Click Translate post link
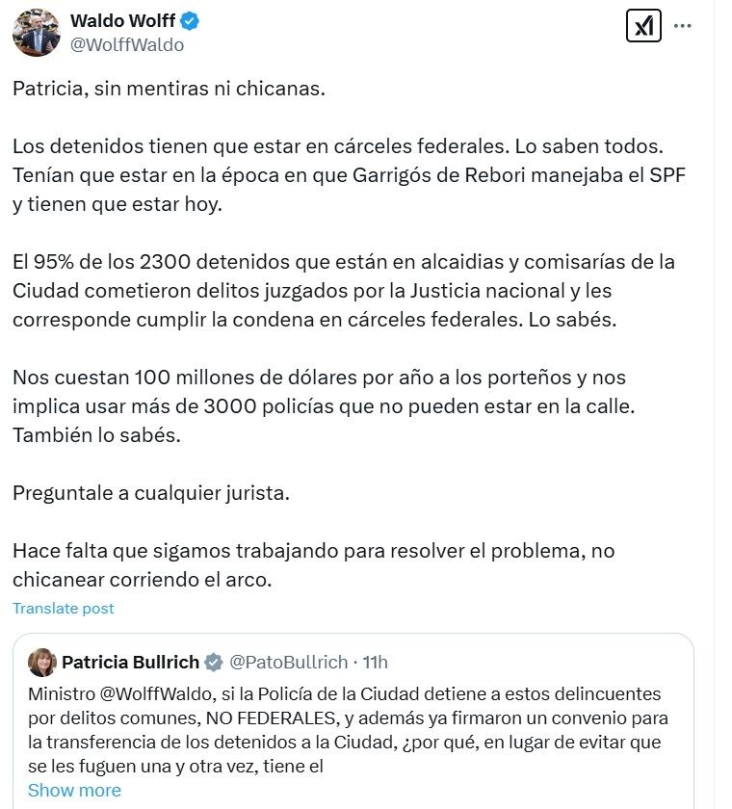 pyautogui.click(x=64, y=608)
